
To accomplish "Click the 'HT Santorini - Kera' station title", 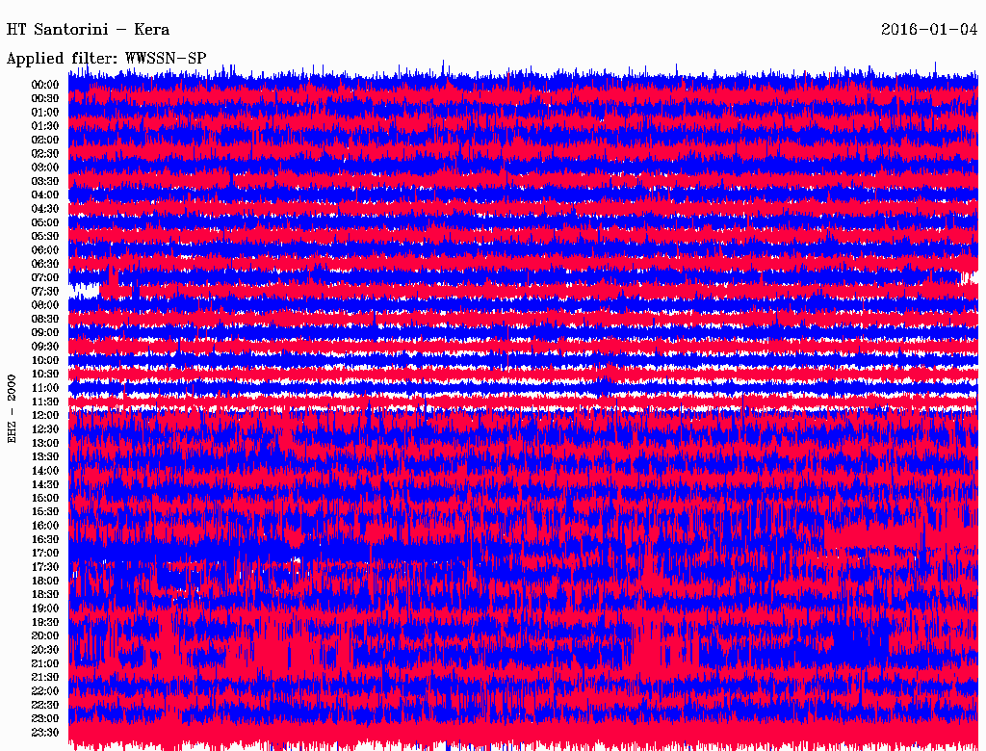I will tap(89, 30).
